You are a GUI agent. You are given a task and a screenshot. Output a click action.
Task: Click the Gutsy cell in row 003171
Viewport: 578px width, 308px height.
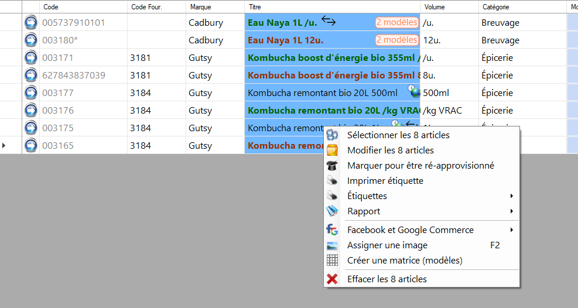tap(216, 58)
